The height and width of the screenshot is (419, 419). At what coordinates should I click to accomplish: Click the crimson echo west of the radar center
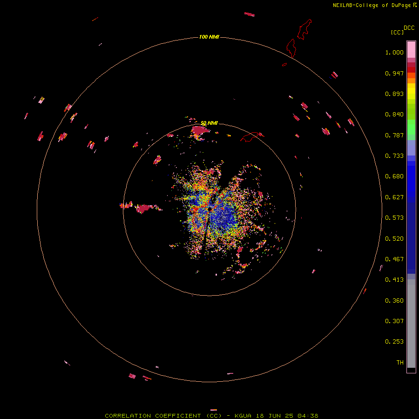pos(143,208)
